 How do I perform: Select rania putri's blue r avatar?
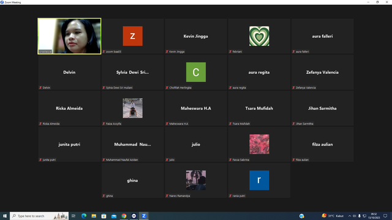[259, 180]
